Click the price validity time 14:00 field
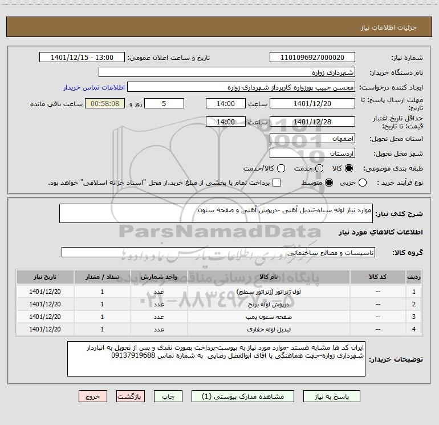 [226, 122]
